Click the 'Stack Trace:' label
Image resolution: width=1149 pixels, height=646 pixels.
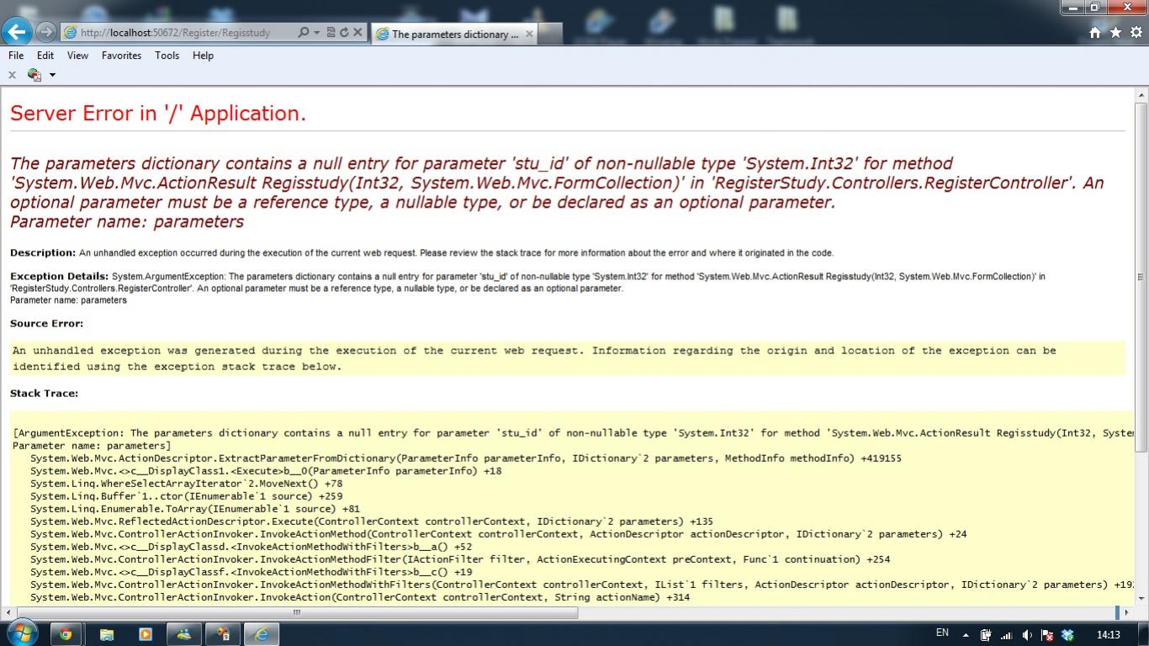pos(44,393)
